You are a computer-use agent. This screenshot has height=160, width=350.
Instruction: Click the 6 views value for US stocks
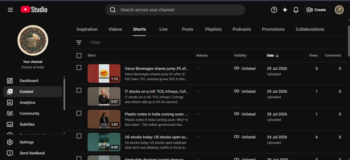[317, 137]
